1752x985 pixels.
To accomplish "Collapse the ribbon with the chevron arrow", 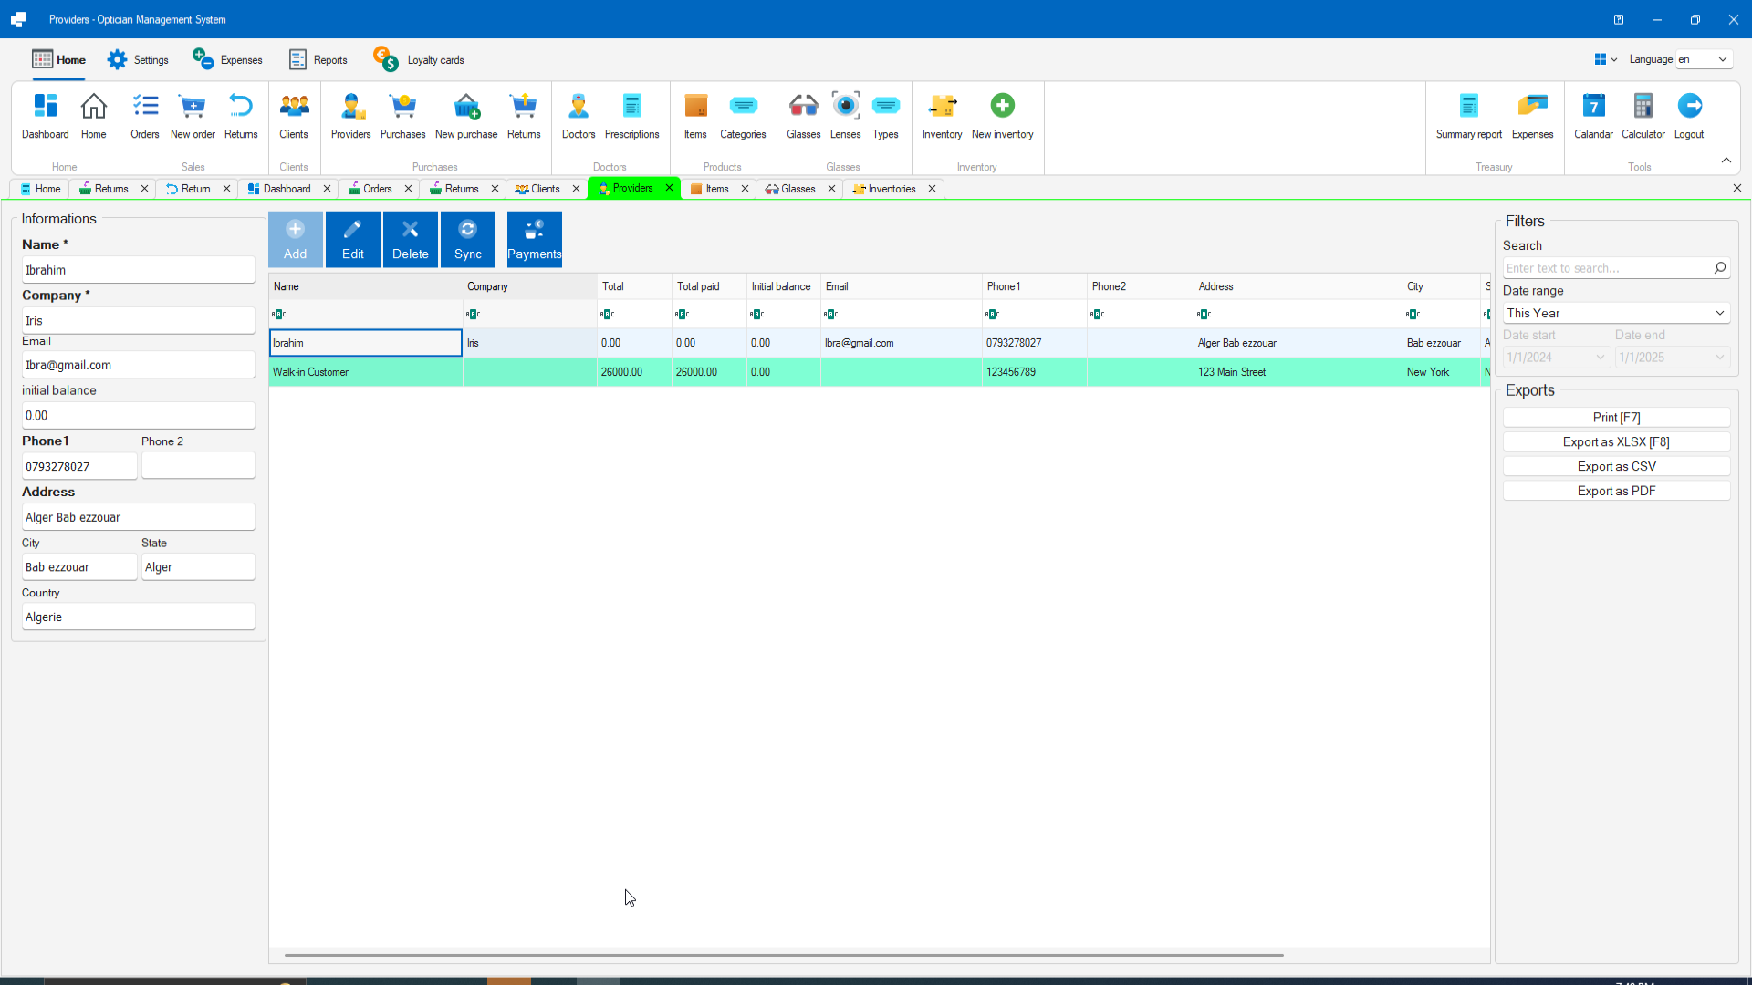I will coord(1726,160).
